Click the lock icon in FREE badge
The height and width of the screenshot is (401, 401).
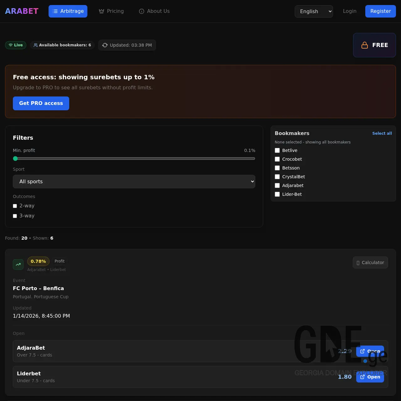coord(365,45)
